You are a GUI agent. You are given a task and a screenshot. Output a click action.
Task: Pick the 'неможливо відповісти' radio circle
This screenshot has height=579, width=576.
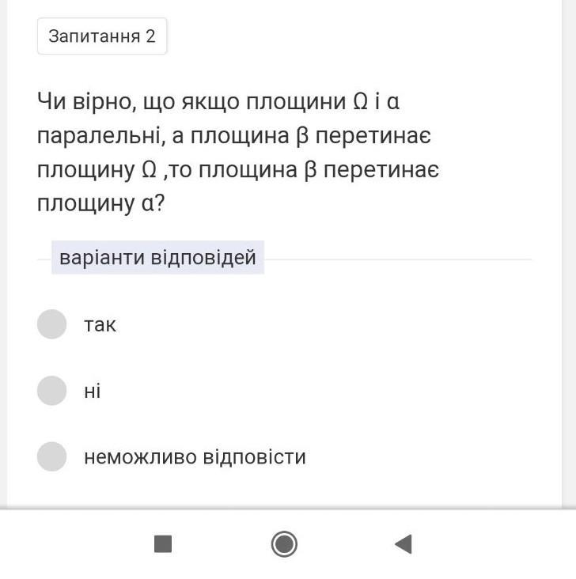(51, 457)
